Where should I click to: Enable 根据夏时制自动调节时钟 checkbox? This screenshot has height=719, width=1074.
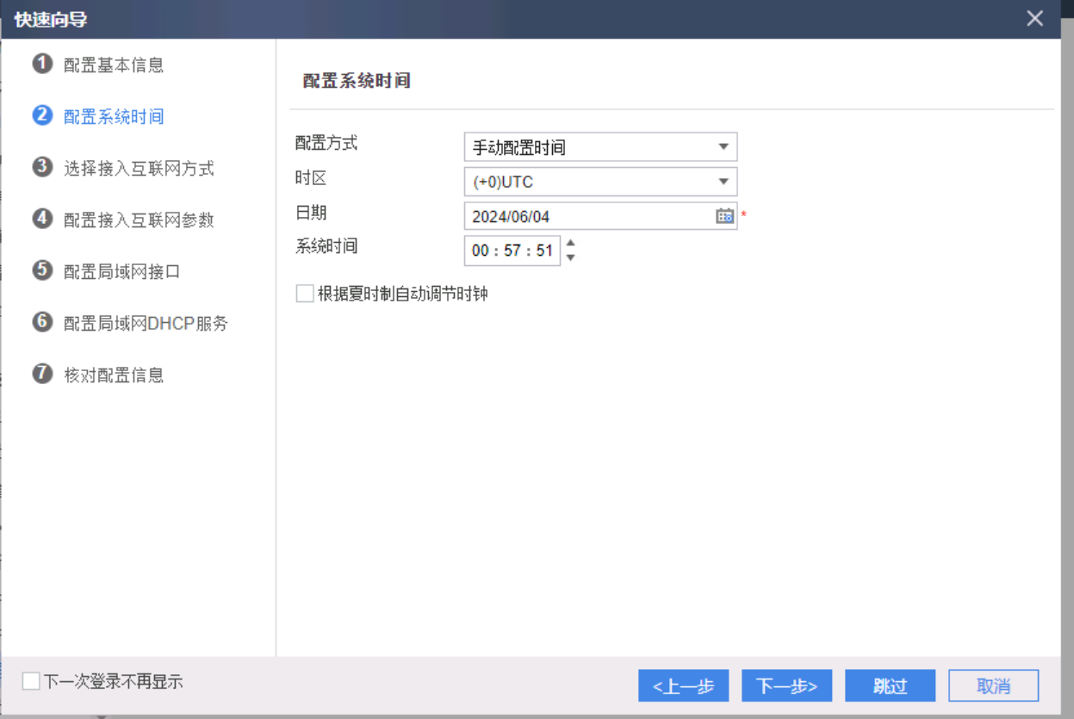click(305, 294)
